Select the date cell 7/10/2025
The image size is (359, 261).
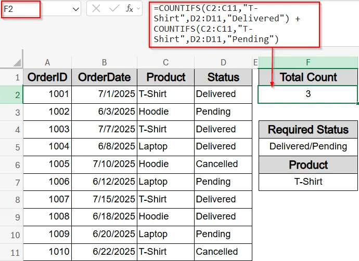(x=105, y=164)
